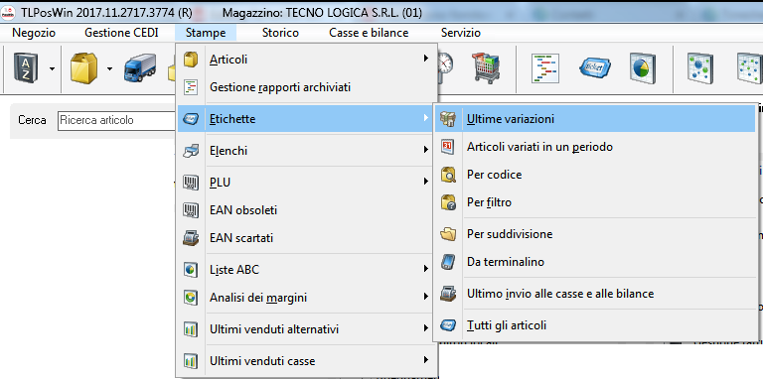The image size is (763, 379).
Task: Choose Ultimo invio alle casse e alle bilance
Action: [x=596, y=294]
